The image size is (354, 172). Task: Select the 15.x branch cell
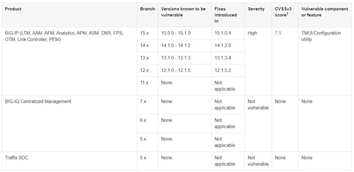coord(144,33)
